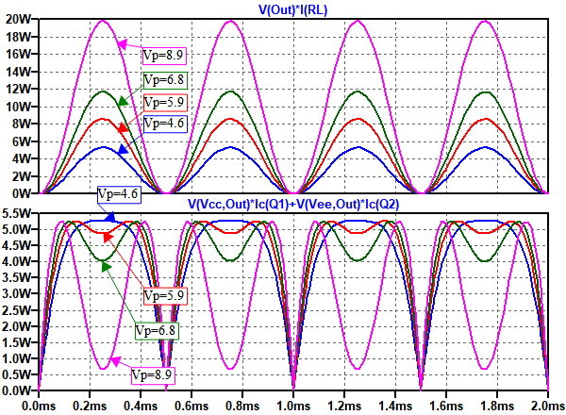Click the 1.0W tick on lower vertical axis

pyautogui.click(x=18, y=358)
